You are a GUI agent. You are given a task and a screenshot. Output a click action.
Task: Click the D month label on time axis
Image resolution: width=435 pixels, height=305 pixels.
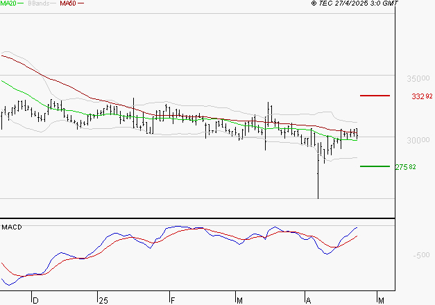coord(35,301)
